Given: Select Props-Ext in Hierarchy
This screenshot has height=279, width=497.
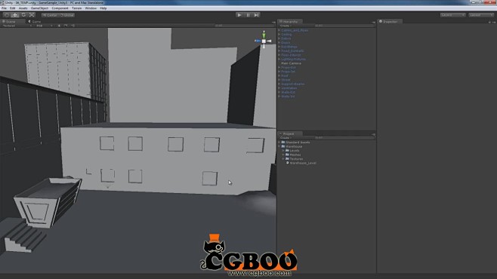Looking at the screenshot, I should tap(288, 67).
